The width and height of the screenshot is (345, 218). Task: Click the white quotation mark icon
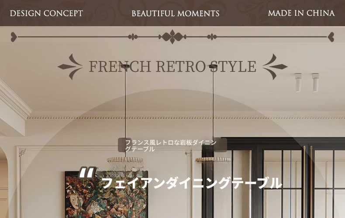(x=87, y=173)
